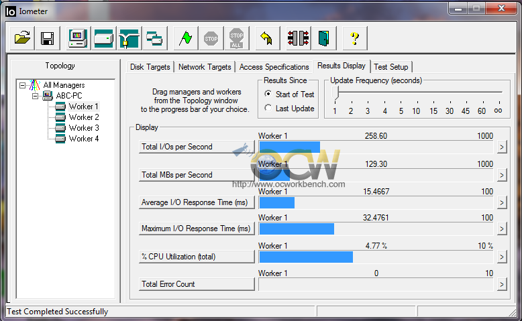522x321 pixels.
Task: Open arrow button for Total Error Count
Action: click(502, 284)
